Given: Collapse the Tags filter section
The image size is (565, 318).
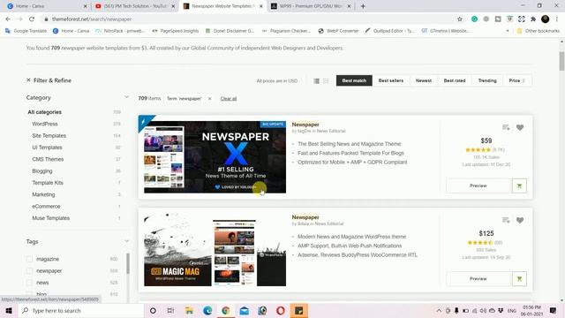Looking at the screenshot, I should 126,241.
